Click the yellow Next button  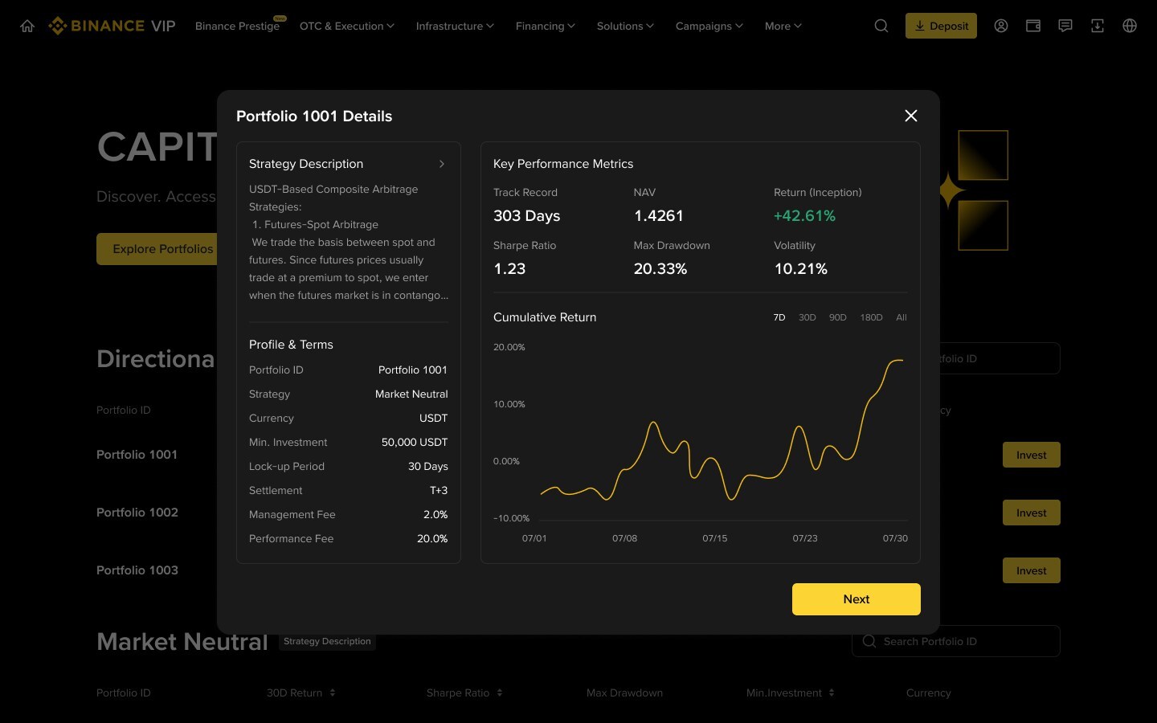click(856, 599)
